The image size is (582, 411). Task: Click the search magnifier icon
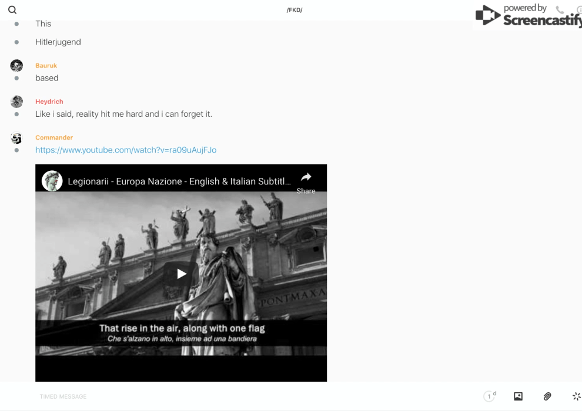[12, 10]
